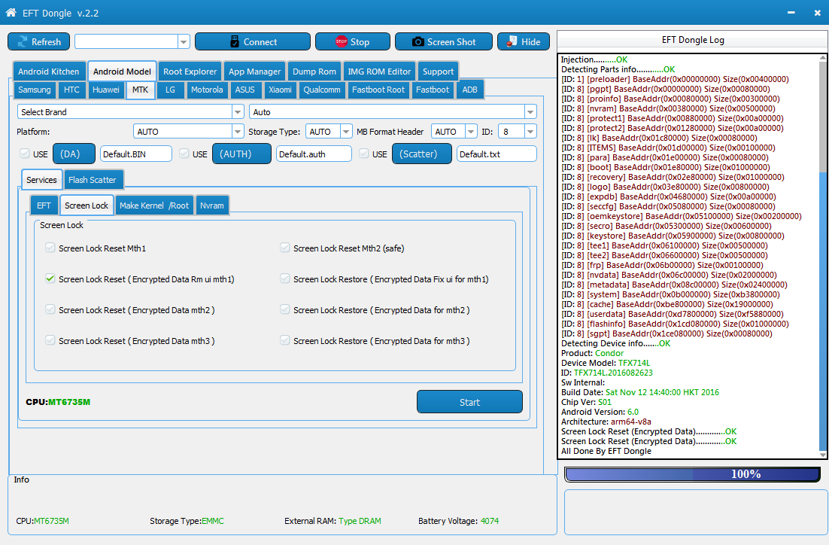Click the (AUTH) button
This screenshot has height=545, width=829.
pyautogui.click(x=241, y=154)
